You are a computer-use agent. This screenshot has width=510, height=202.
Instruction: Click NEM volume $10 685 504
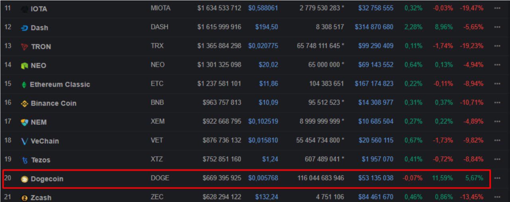(376, 121)
